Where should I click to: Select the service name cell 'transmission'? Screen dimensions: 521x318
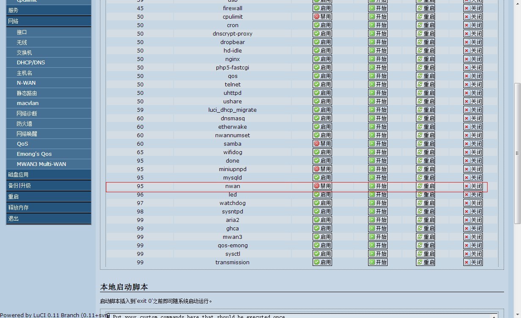pos(233,262)
